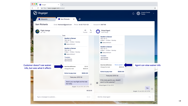The image size is (188, 106).
Task: Click the Voyager browser tab
Action: [x=49, y=5]
